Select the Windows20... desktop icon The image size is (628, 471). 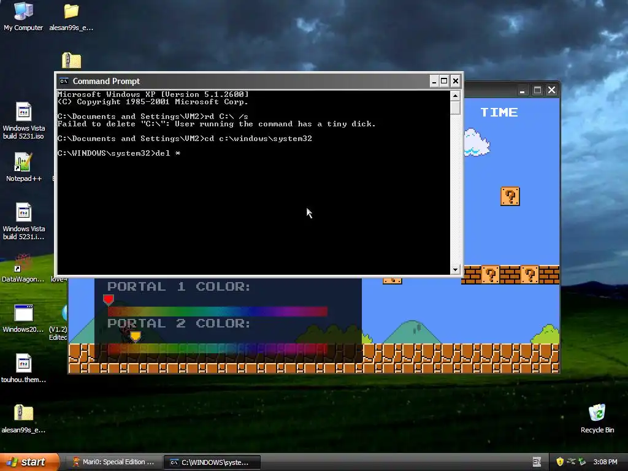23,318
